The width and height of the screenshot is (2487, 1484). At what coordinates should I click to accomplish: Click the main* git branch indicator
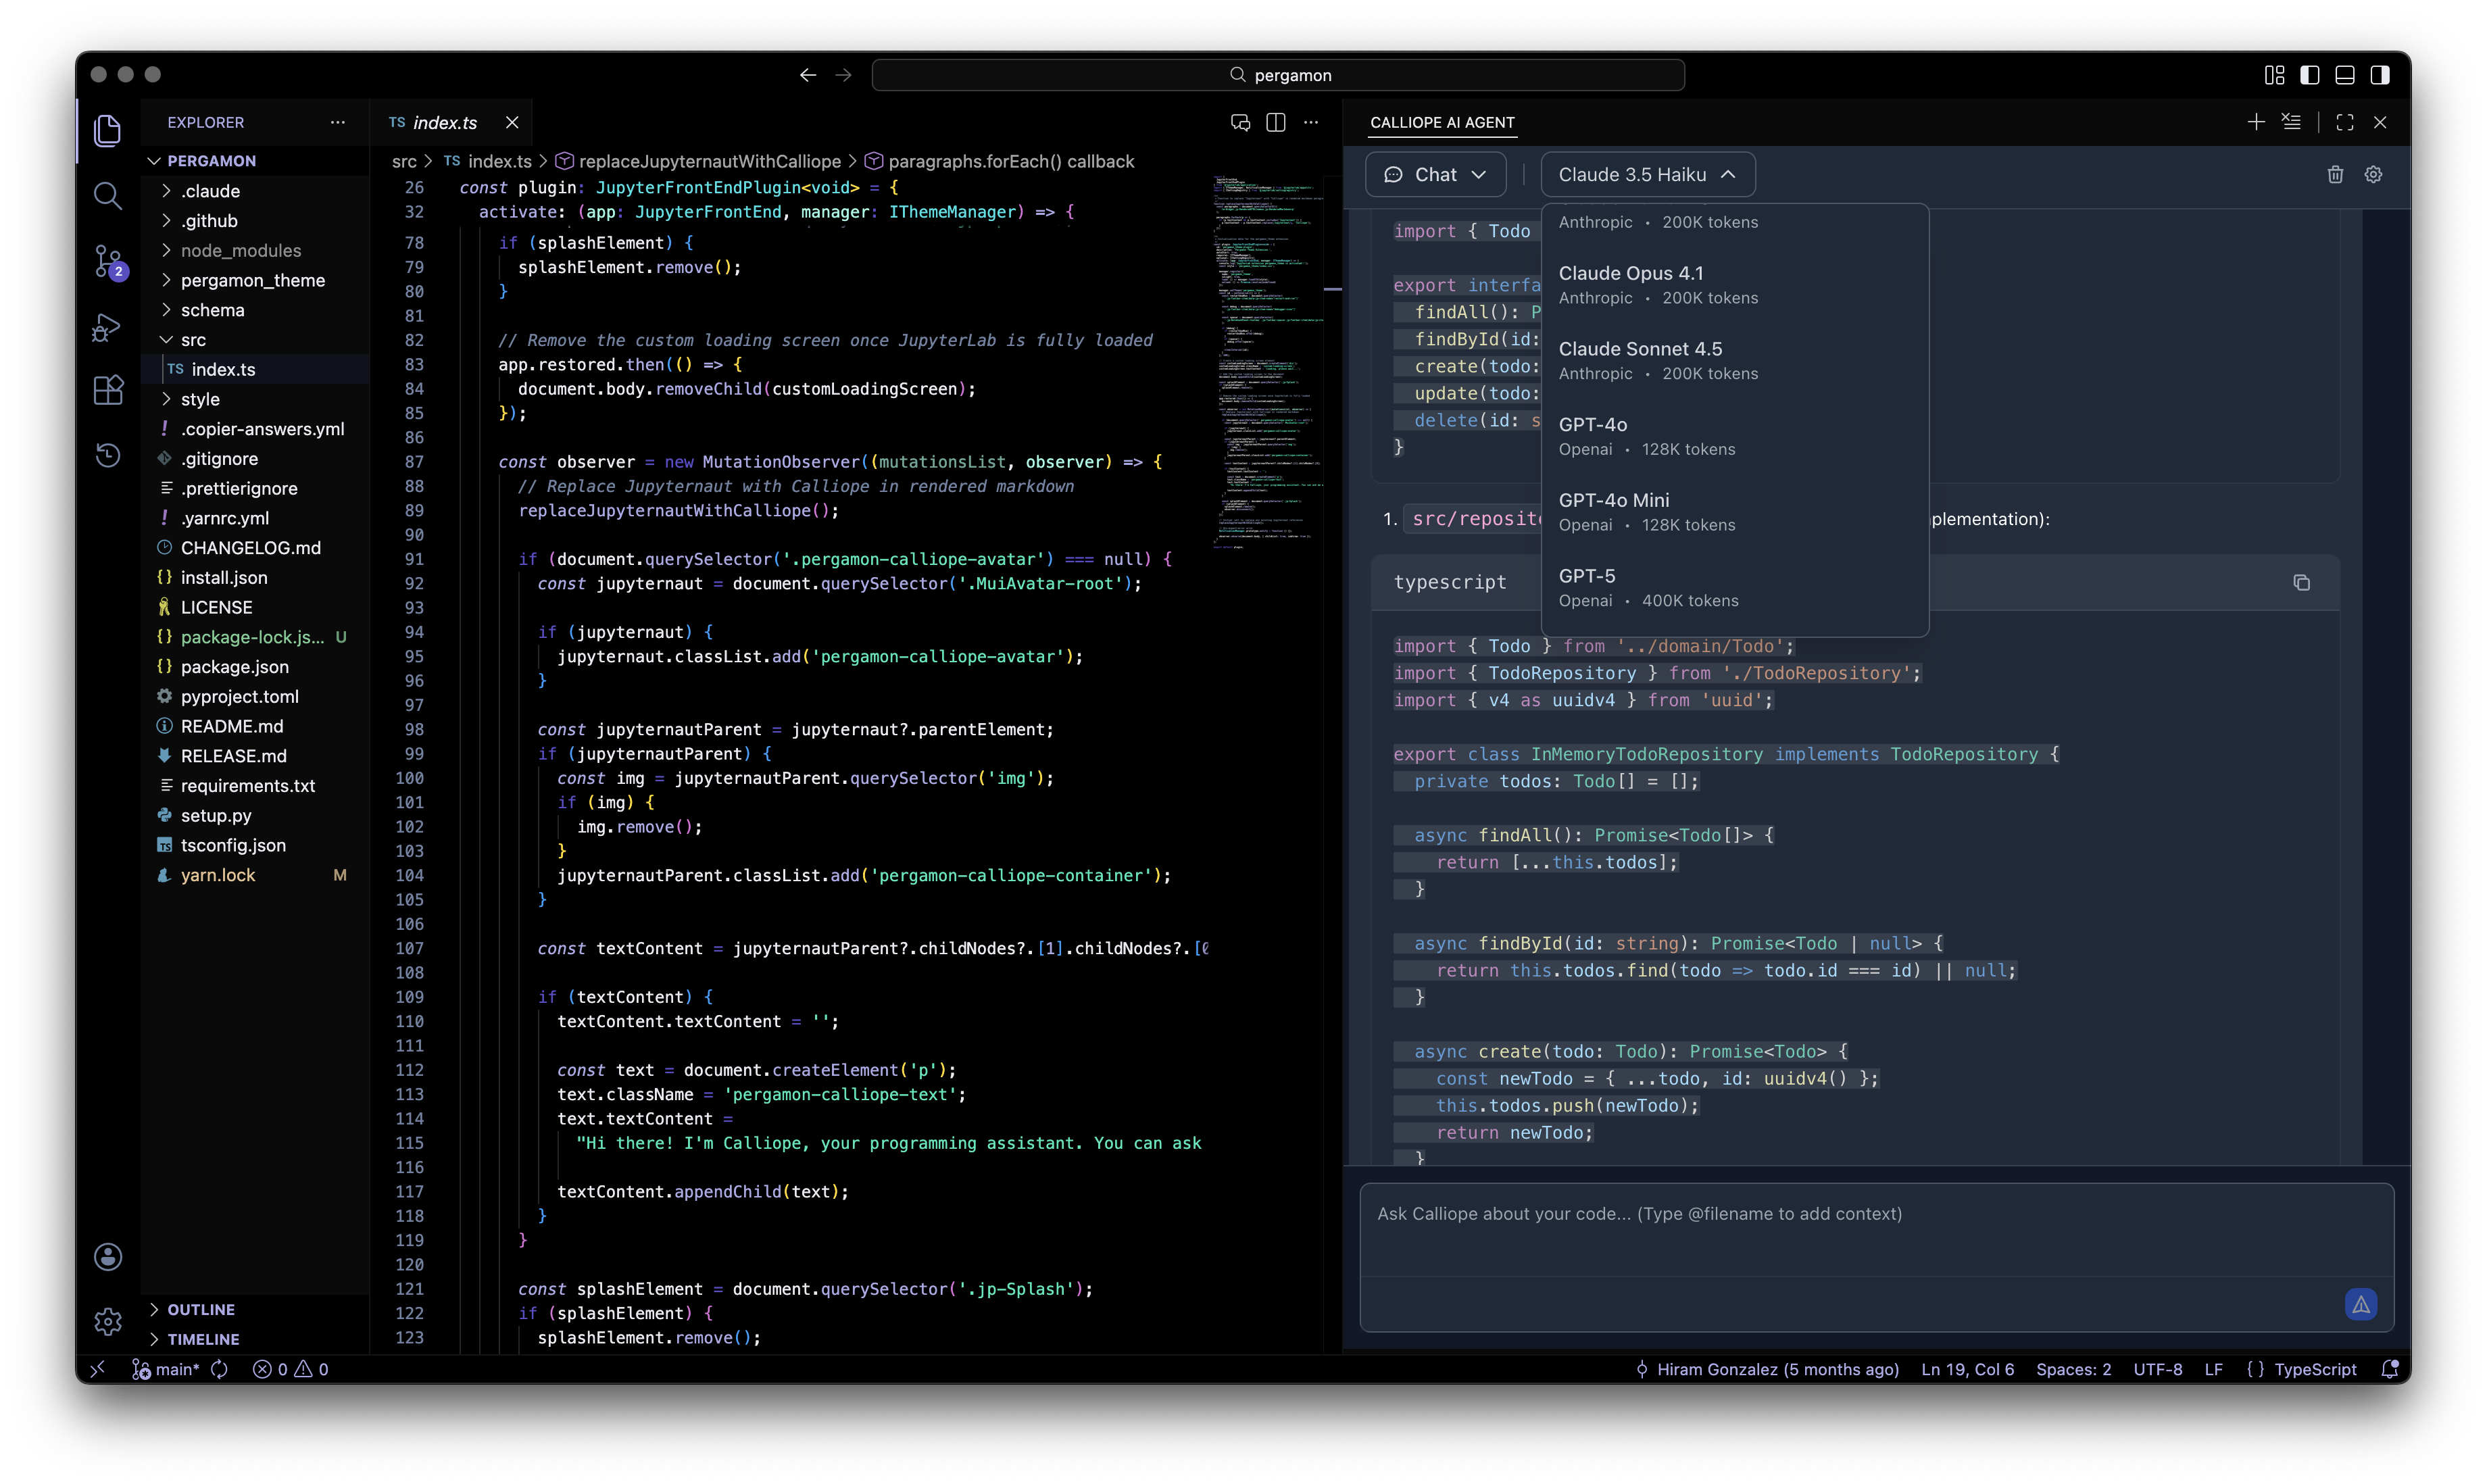point(176,1369)
